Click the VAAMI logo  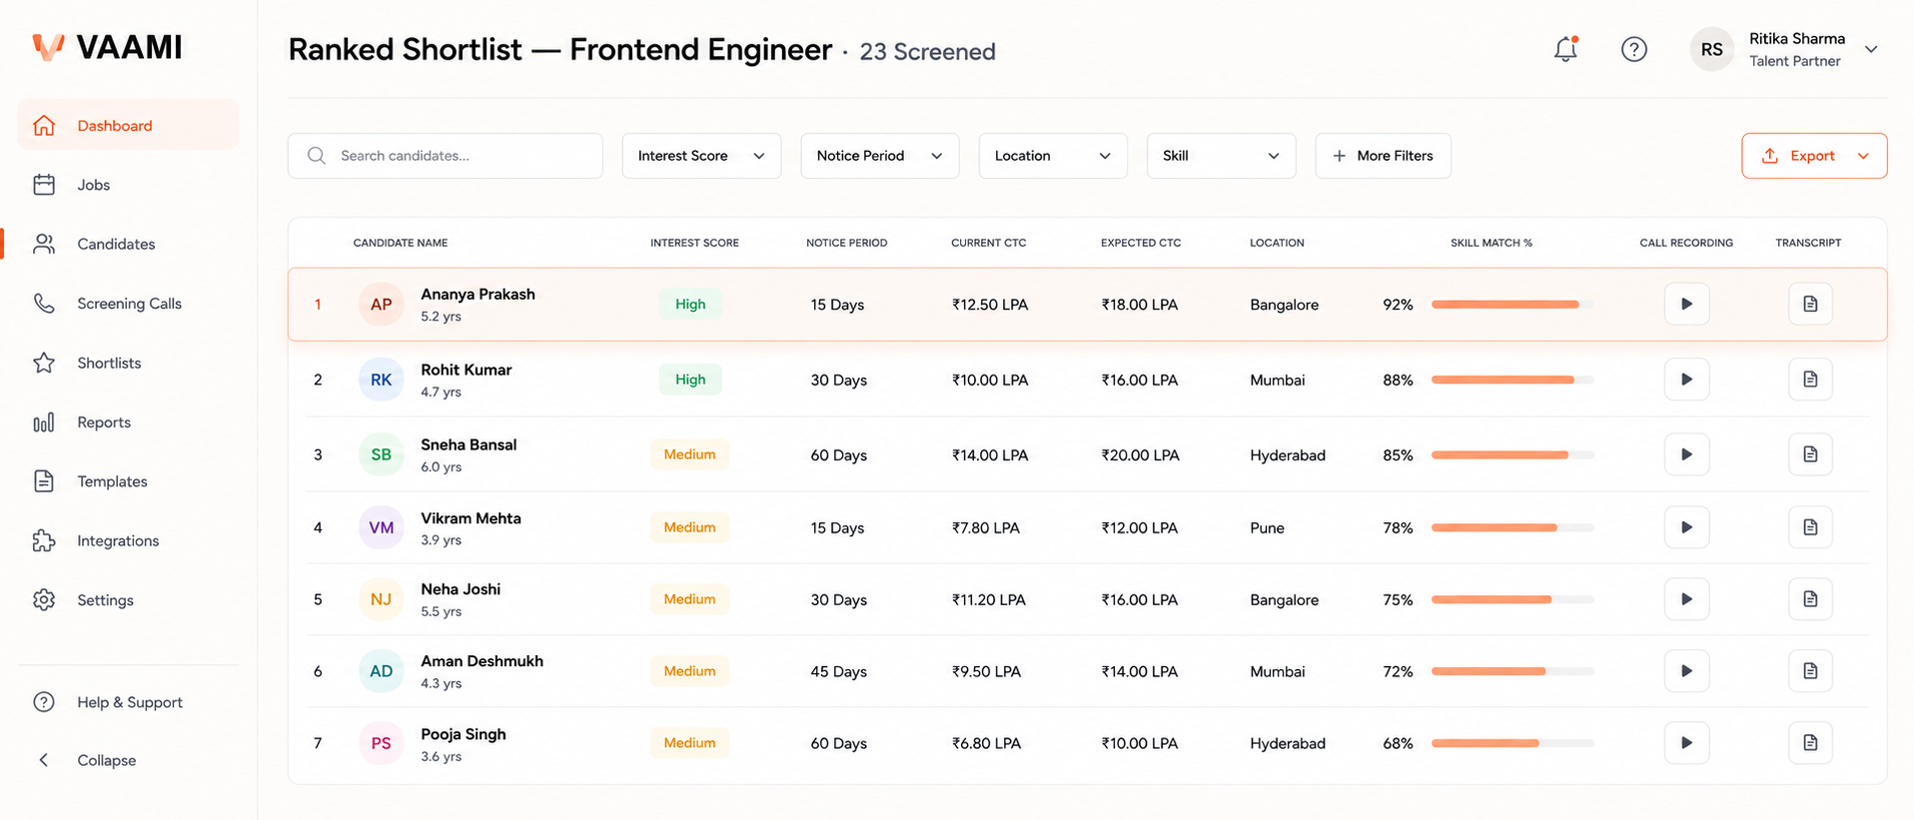(x=107, y=47)
